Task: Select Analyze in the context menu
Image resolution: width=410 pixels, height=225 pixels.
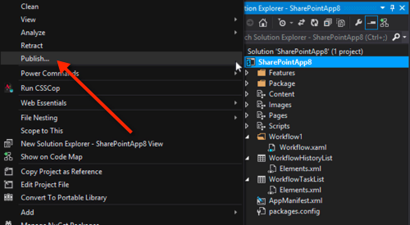Action: [33, 33]
